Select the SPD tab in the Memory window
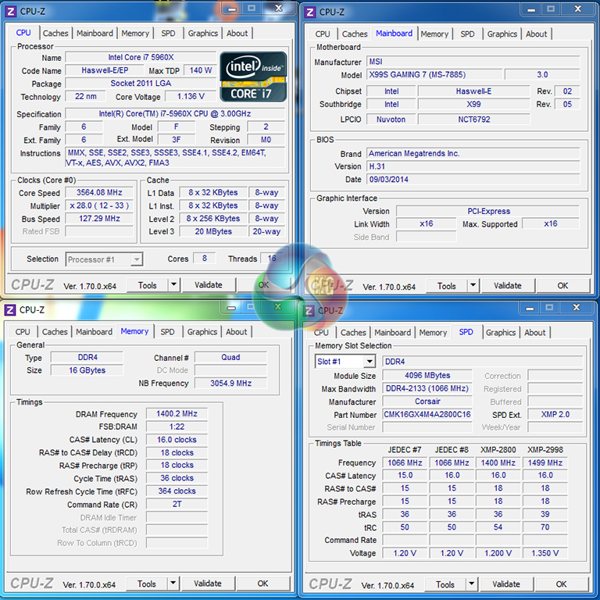This screenshot has width=600, height=600. [167, 332]
